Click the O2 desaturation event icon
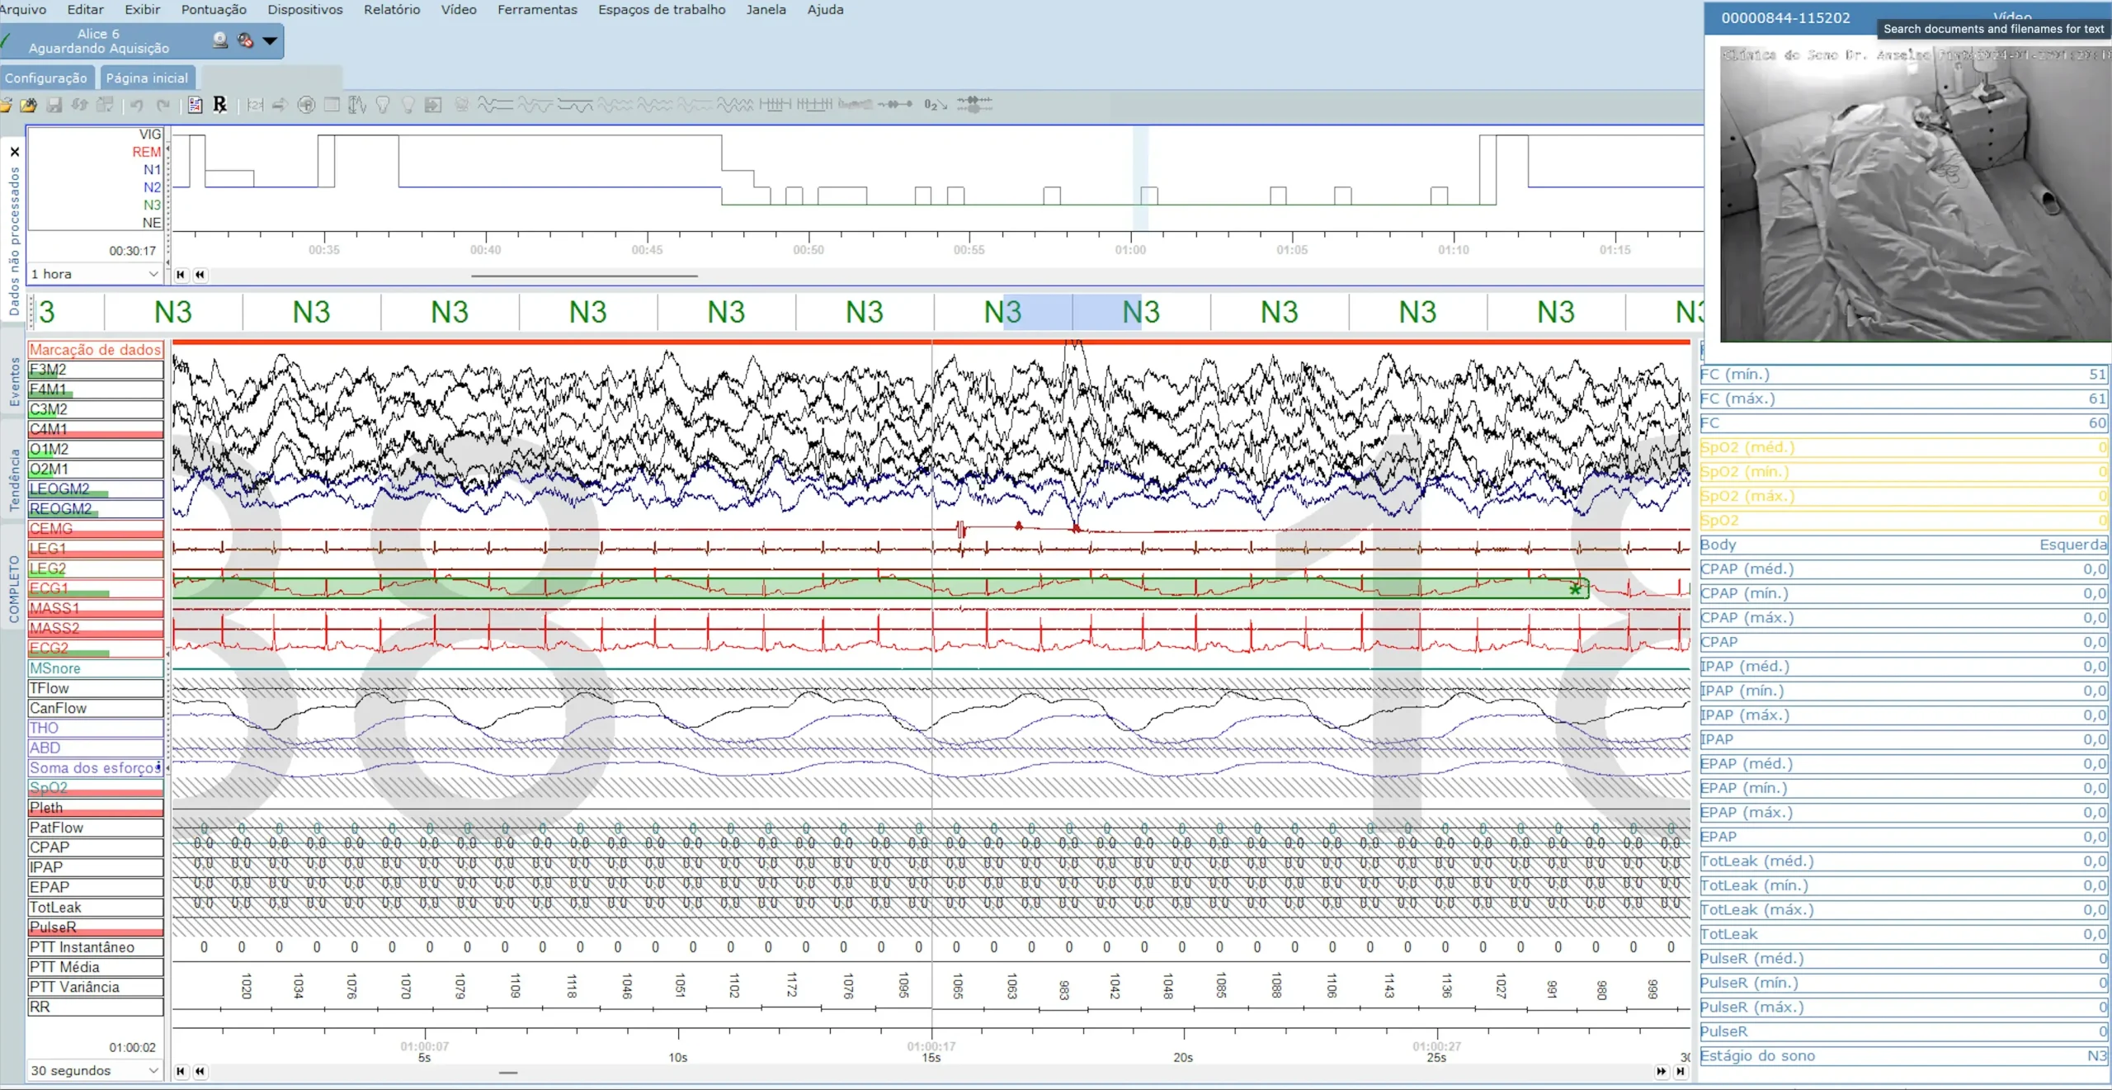Viewport: 2112px width, 1090px height. (935, 105)
